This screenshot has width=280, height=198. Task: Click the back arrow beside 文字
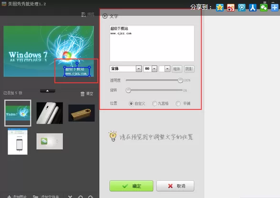[x=105, y=16]
